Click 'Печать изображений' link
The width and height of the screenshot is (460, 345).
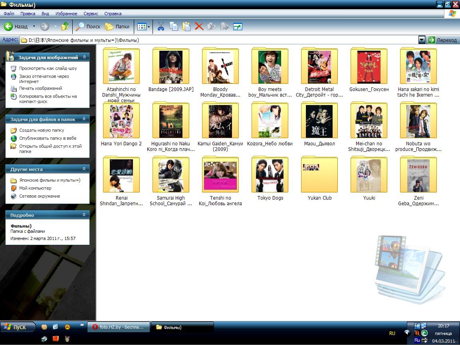40,88
